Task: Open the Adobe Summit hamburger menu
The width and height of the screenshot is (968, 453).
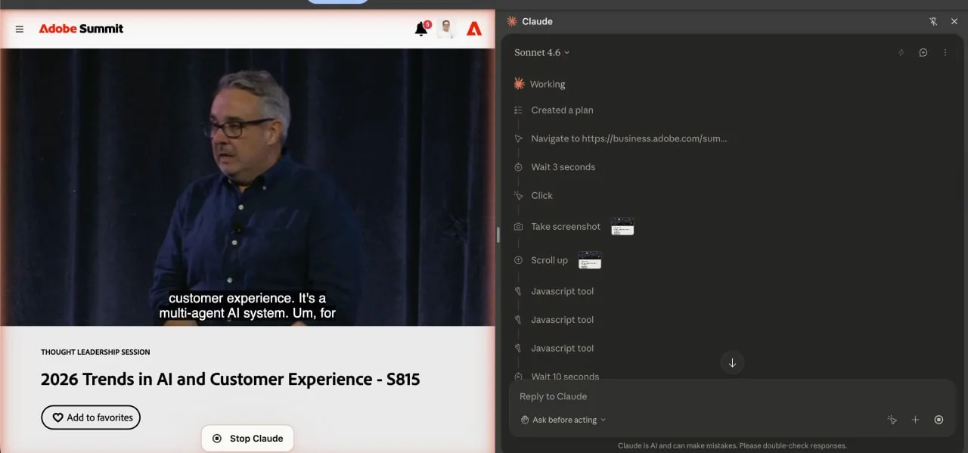Action: [x=20, y=29]
